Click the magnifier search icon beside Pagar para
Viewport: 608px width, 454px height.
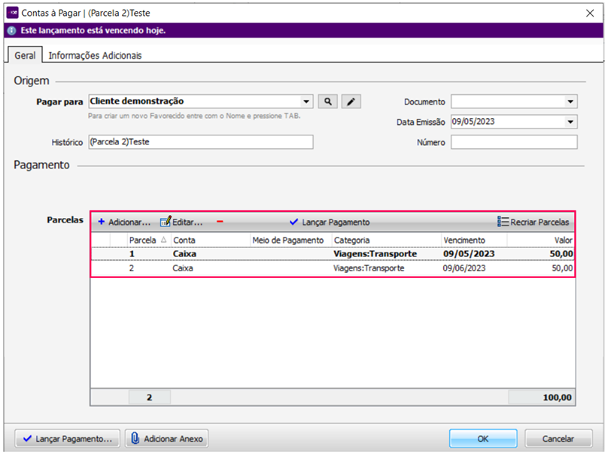pos(327,101)
